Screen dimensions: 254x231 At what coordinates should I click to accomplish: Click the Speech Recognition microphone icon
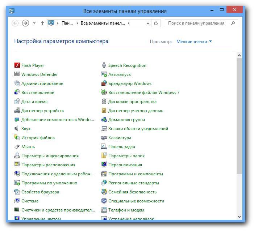pos(104,65)
